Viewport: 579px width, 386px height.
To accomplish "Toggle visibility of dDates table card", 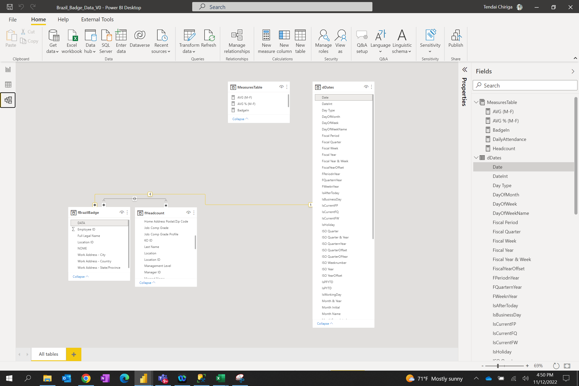I will [366, 87].
